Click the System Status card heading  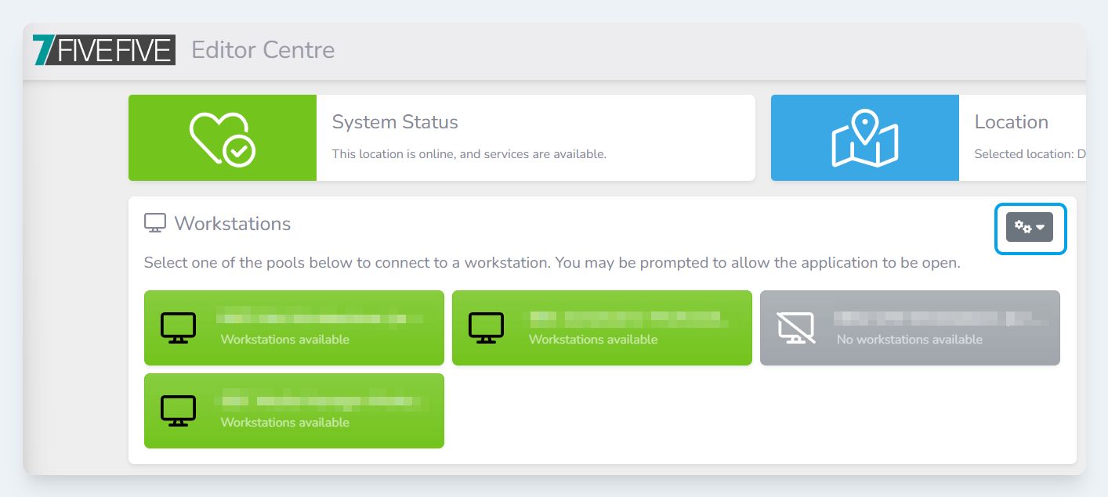point(395,122)
